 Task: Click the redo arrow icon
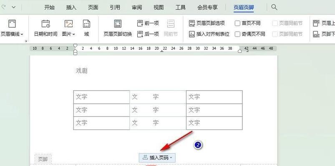(3, 7)
